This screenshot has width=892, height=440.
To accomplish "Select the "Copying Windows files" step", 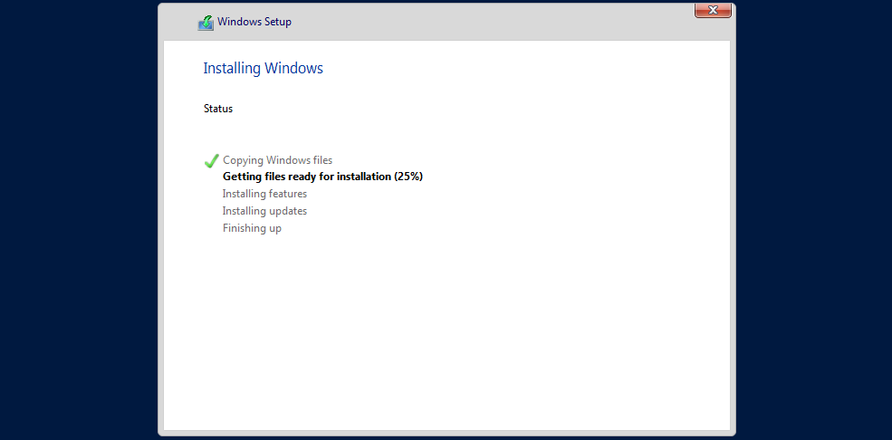I will coord(278,160).
